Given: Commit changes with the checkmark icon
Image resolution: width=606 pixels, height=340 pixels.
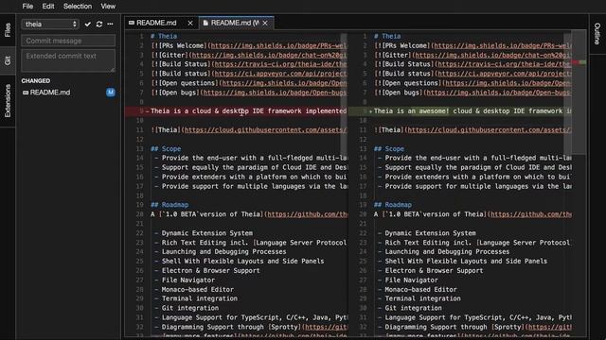Looking at the screenshot, I should [88, 24].
